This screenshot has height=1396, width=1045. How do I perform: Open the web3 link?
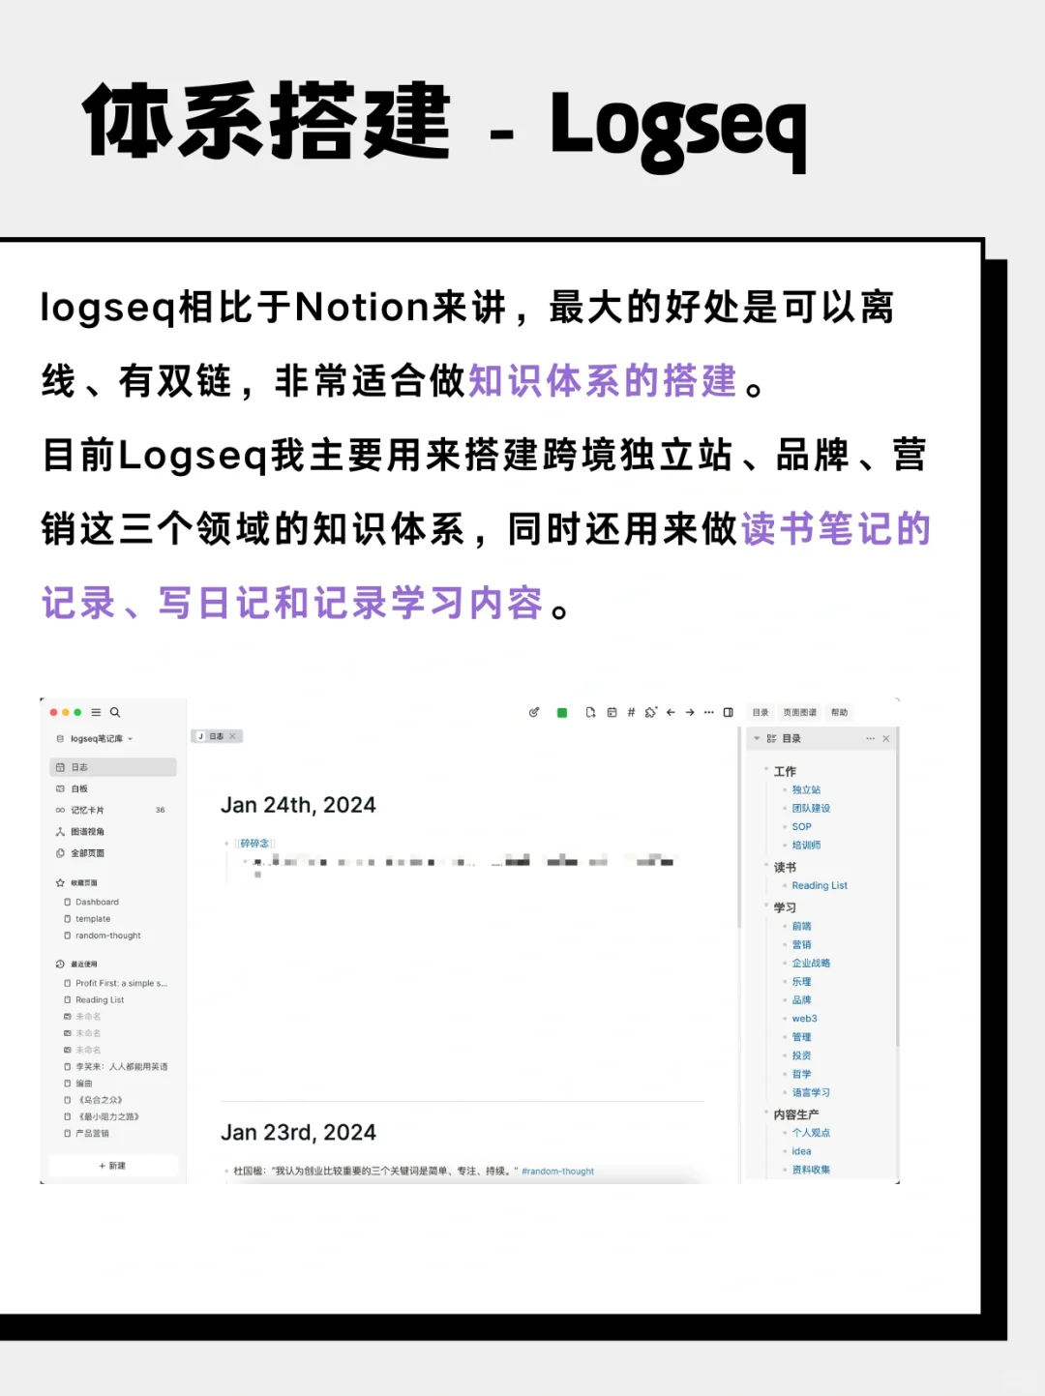(x=804, y=1019)
